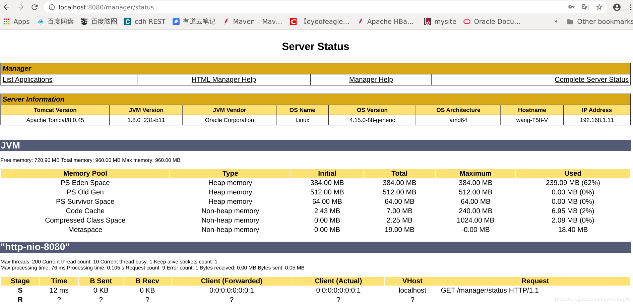Open the user profile avatar icon
This screenshot has width=633, height=305.
coord(617,7)
